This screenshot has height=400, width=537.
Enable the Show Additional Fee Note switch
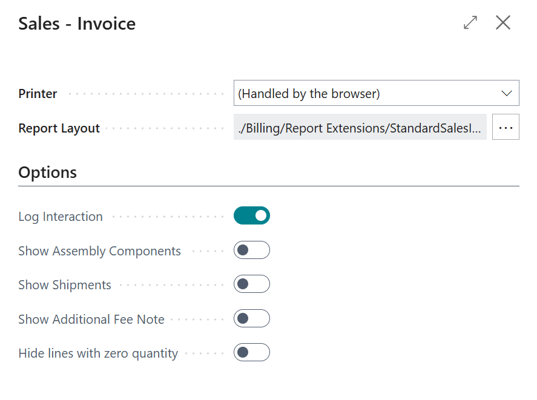[x=252, y=318]
